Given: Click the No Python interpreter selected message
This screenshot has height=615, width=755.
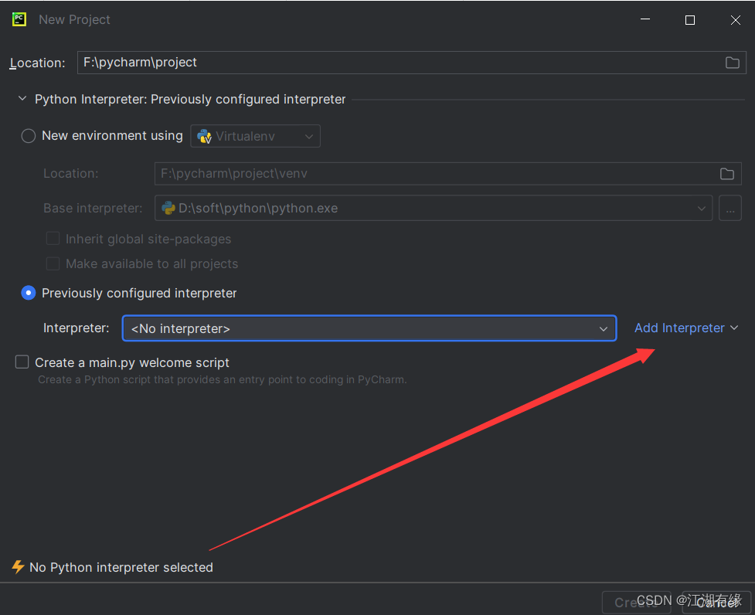Looking at the screenshot, I should coord(121,568).
